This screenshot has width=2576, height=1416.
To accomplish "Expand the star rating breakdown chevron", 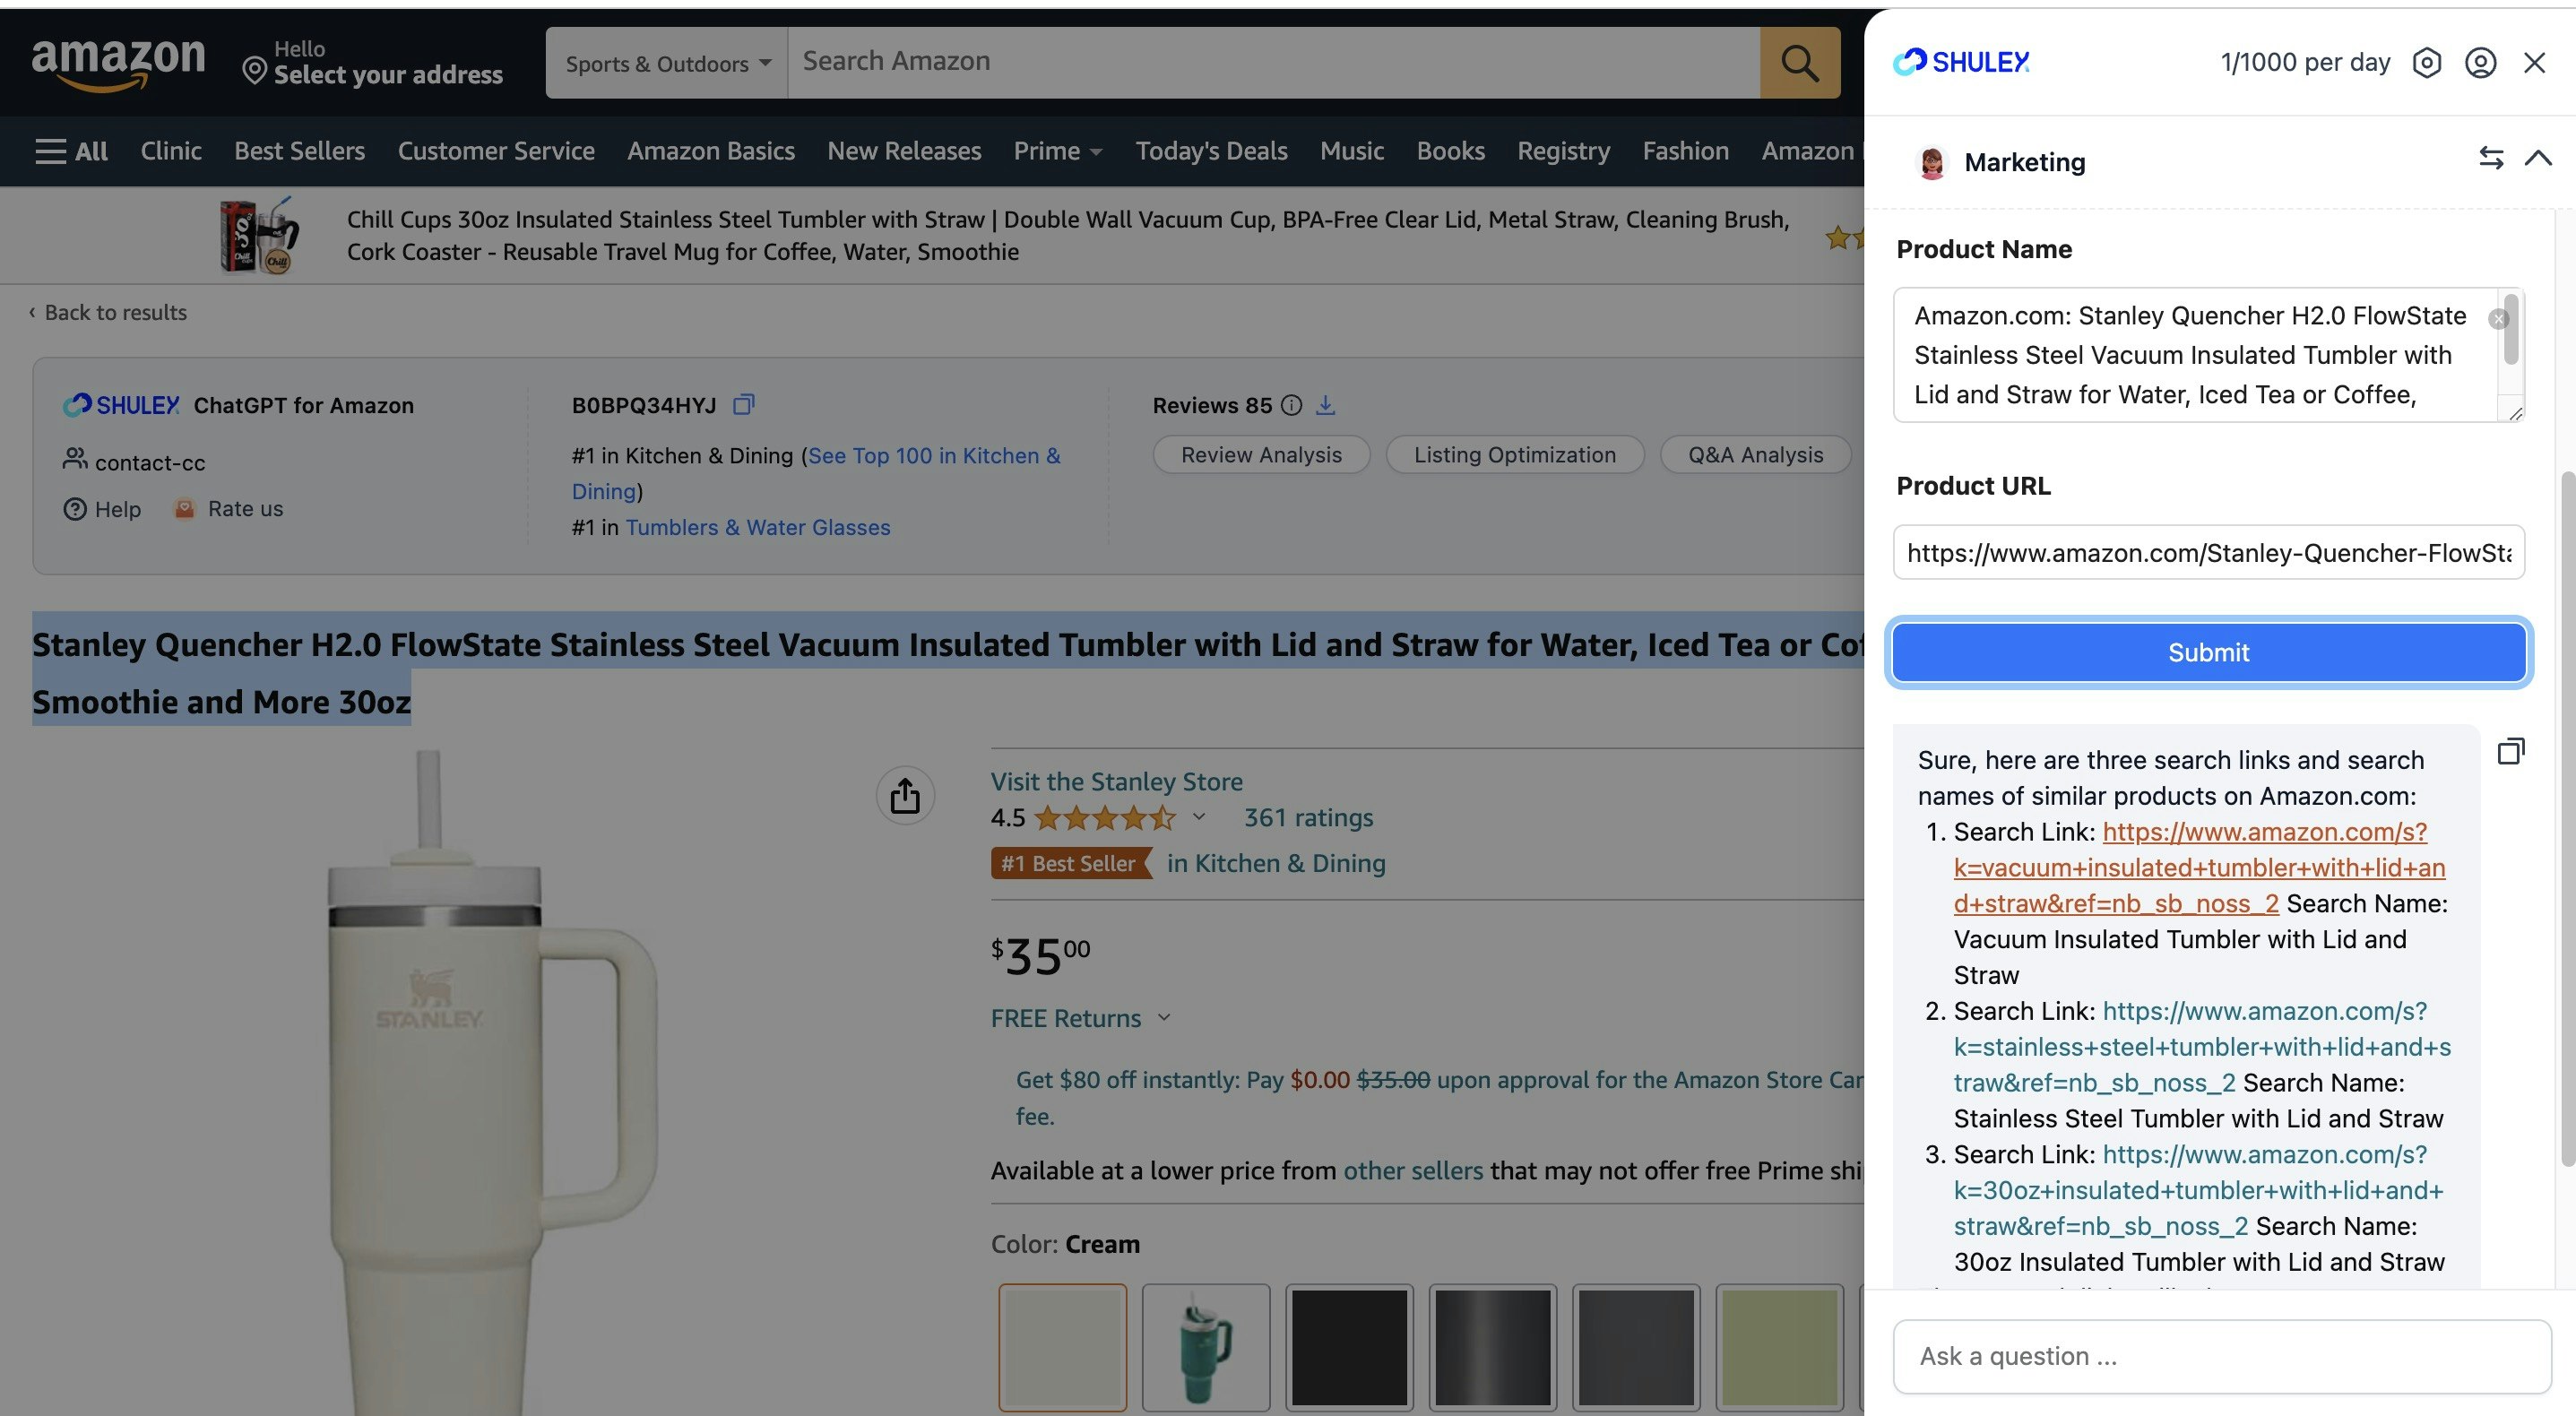I will pyautogui.click(x=1199, y=817).
